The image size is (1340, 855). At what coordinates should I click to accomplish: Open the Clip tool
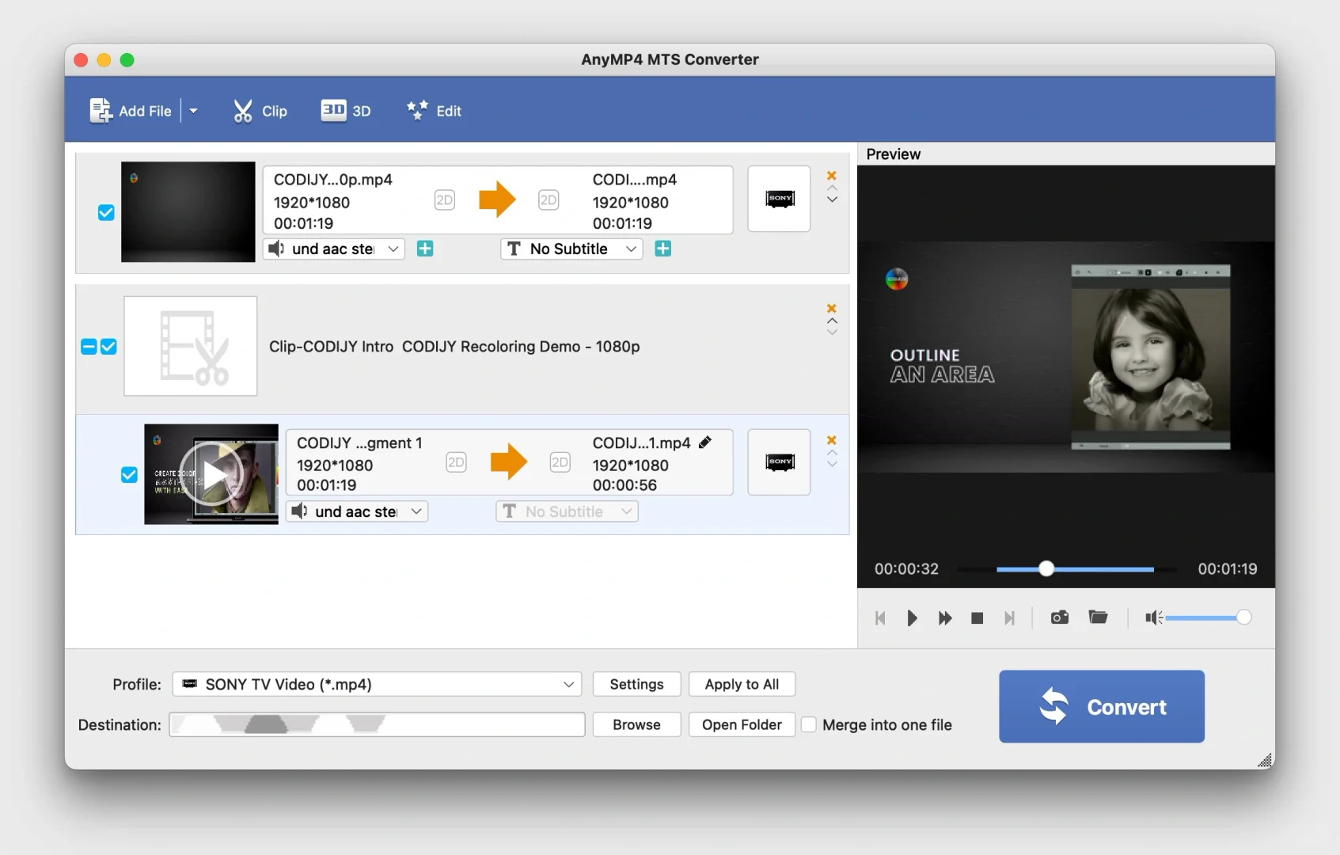(260, 111)
